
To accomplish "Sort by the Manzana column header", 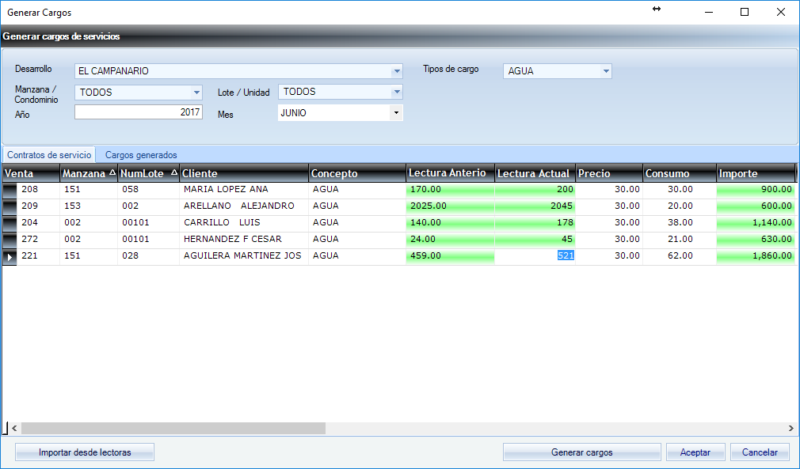I will (x=89, y=173).
